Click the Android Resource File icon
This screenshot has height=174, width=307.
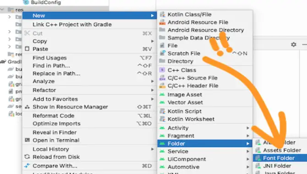[x=162, y=22]
